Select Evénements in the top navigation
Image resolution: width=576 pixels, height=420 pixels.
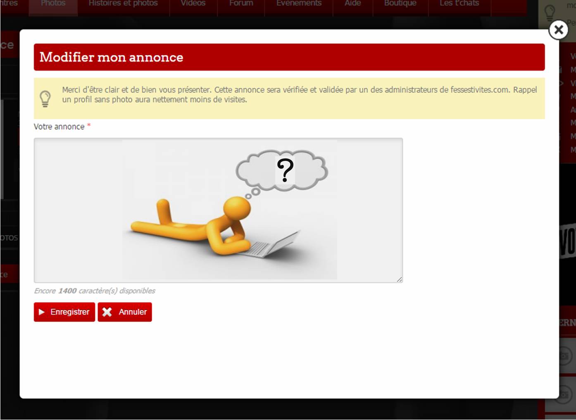(299, 4)
